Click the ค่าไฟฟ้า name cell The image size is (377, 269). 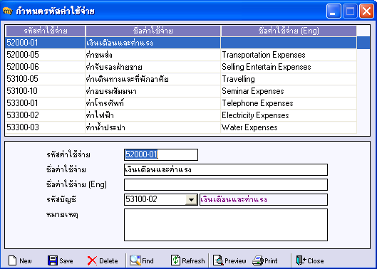coord(153,115)
